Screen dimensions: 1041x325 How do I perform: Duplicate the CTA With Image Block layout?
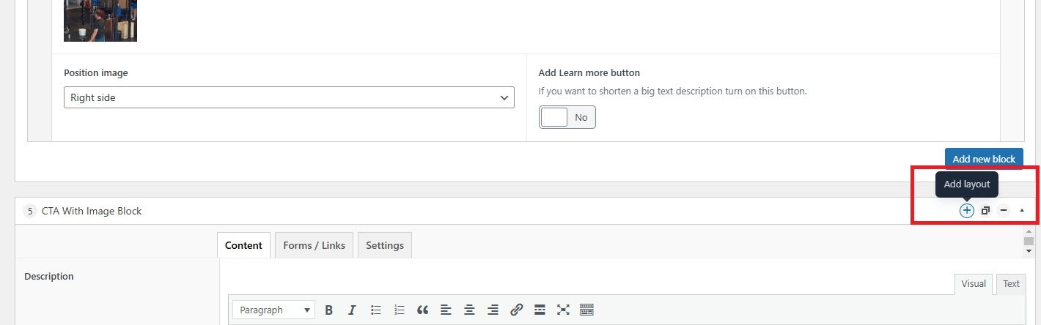985,211
